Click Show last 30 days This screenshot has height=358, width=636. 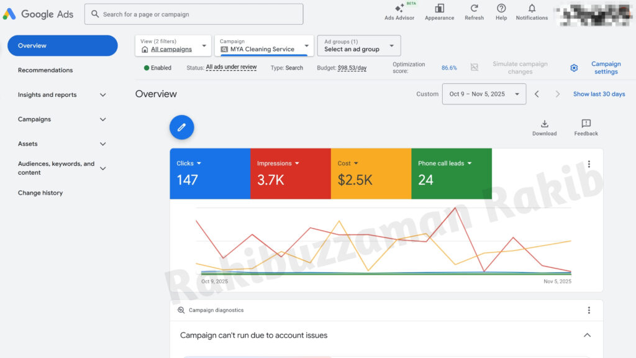tap(598, 93)
